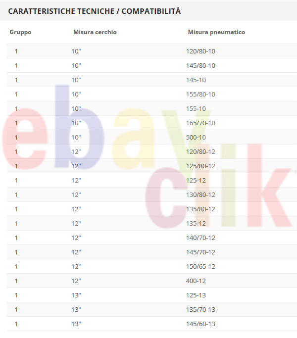Screen dimensions: 297x338
Task: Select the 145/60-13 tire size row
Action: 152,324
